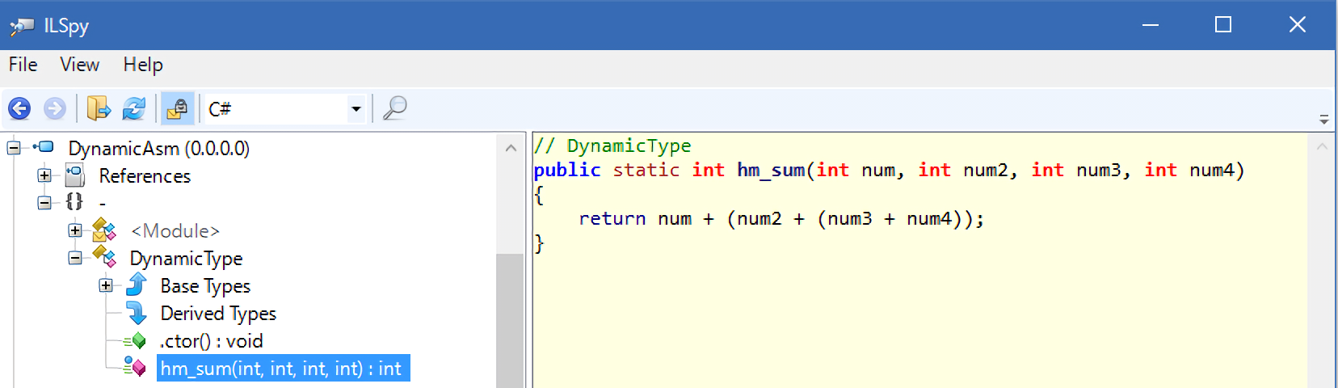
Task: Toggle the show internal types button
Action: tap(177, 108)
